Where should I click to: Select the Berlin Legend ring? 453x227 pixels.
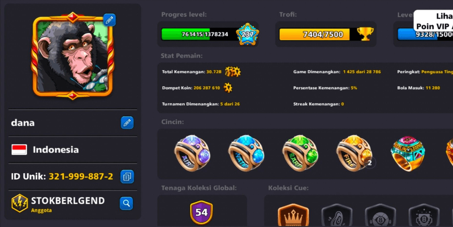tap(408, 154)
